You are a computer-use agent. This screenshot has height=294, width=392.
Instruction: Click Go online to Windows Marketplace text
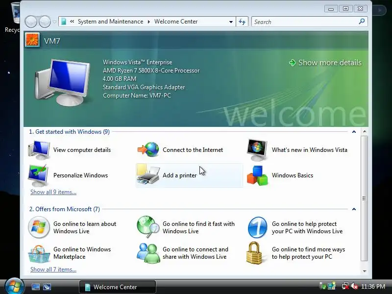pyautogui.click(x=82, y=253)
